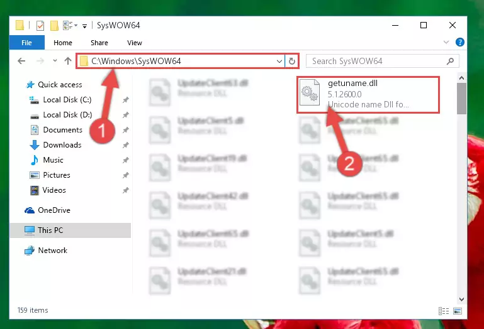Open the File ribbon tab

coord(27,43)
